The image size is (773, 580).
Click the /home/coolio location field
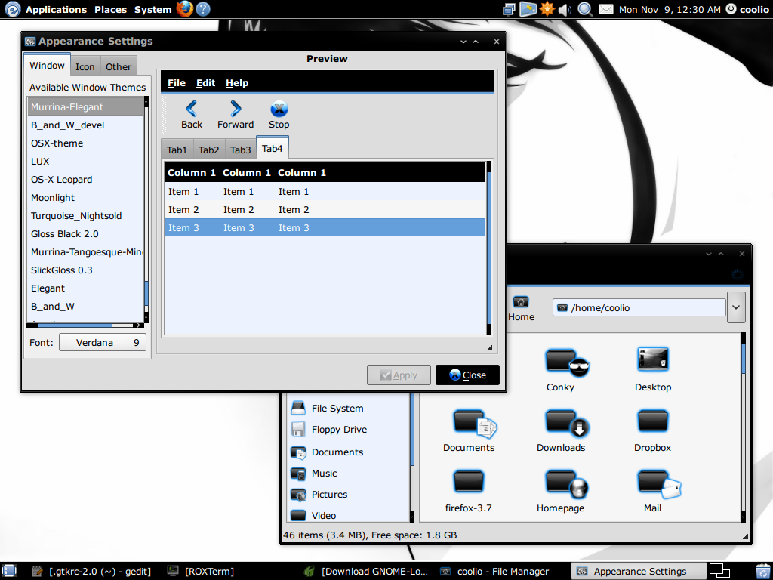tap(639, 308)
